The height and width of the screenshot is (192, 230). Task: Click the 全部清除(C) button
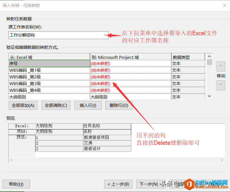[x=56, y=105]
